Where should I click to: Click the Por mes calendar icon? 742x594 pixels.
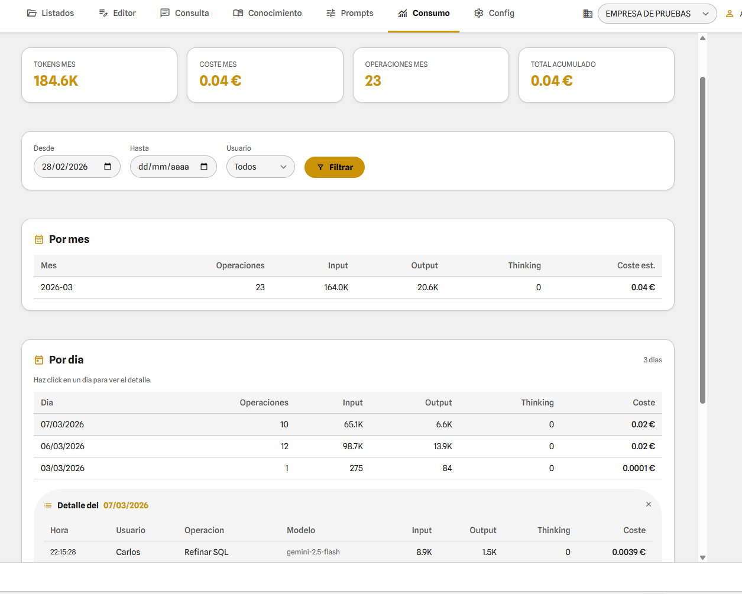tap(39, 239)
